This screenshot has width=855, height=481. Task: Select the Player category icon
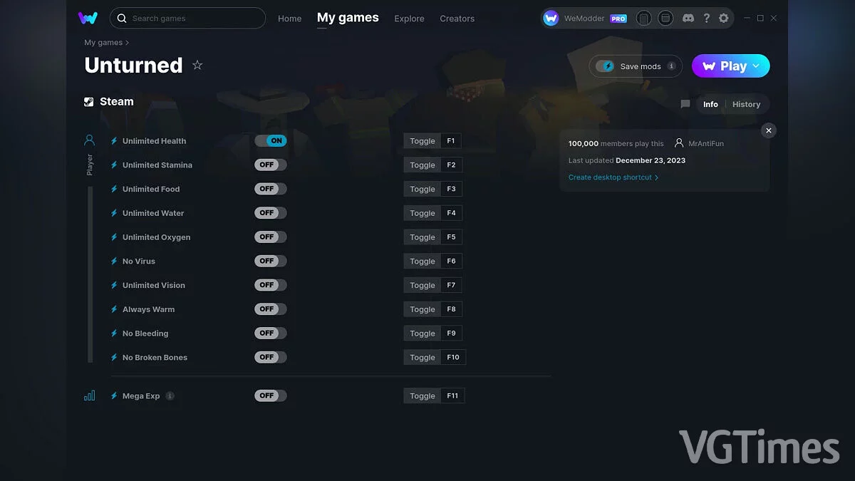pyautogui.click(x=89, y=140)
